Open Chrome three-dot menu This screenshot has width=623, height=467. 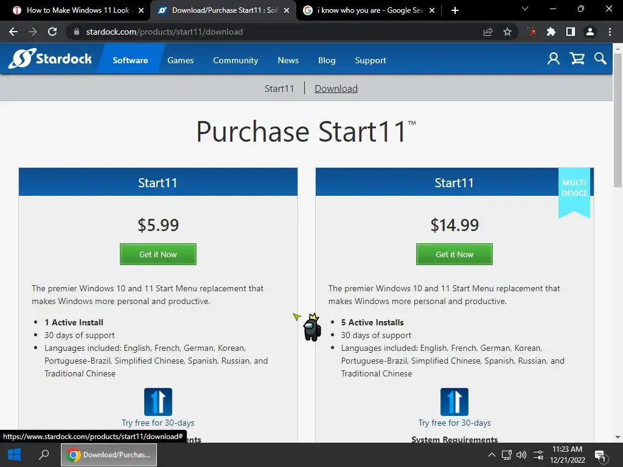(x=610, y=32)
